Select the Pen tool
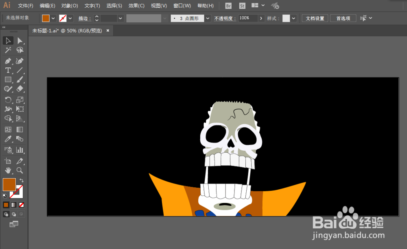The image size is (407, 249). (x=8, y=61)
